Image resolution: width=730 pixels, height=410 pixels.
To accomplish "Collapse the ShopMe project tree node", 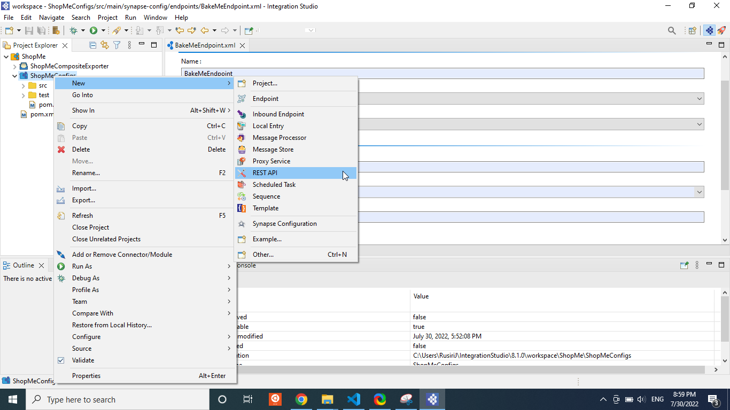I will (6, 57).
